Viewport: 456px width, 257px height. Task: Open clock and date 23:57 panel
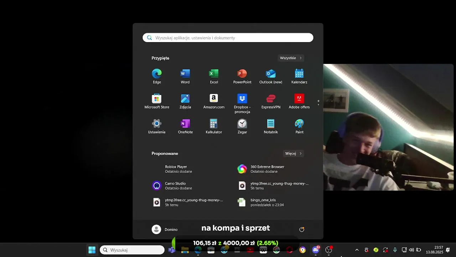point(434,250)
